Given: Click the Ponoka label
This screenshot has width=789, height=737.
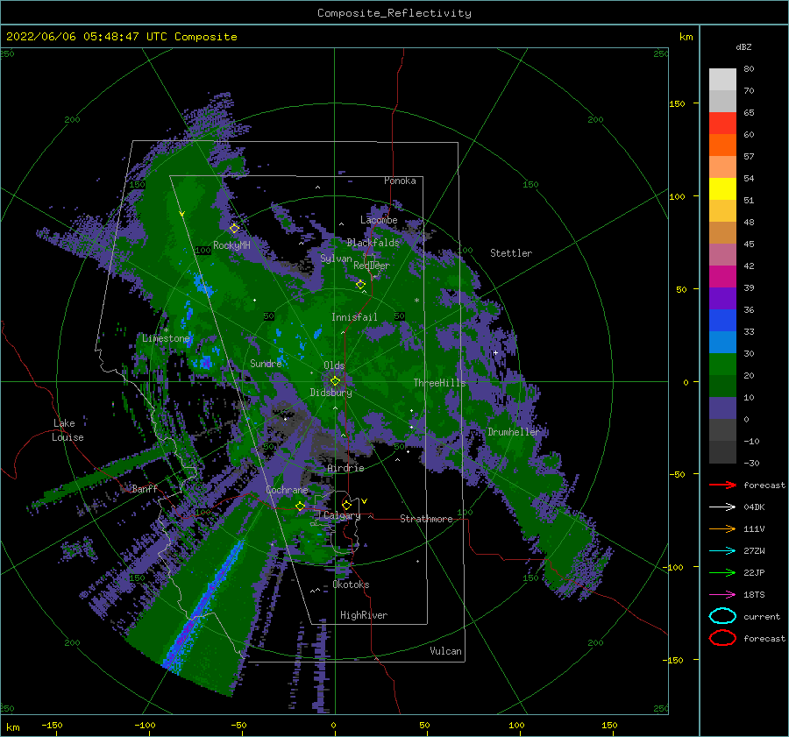Looking at the screenshot, I should pos(400,181).
